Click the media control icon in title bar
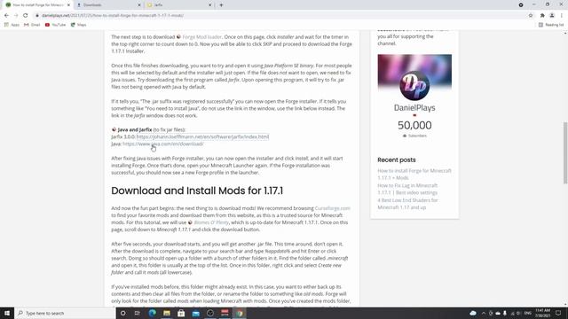568x319 pixels. click(521, 5)
